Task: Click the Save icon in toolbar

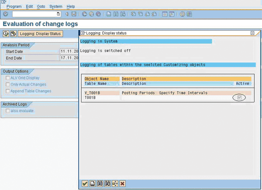Action: click(x=72, y=14)
